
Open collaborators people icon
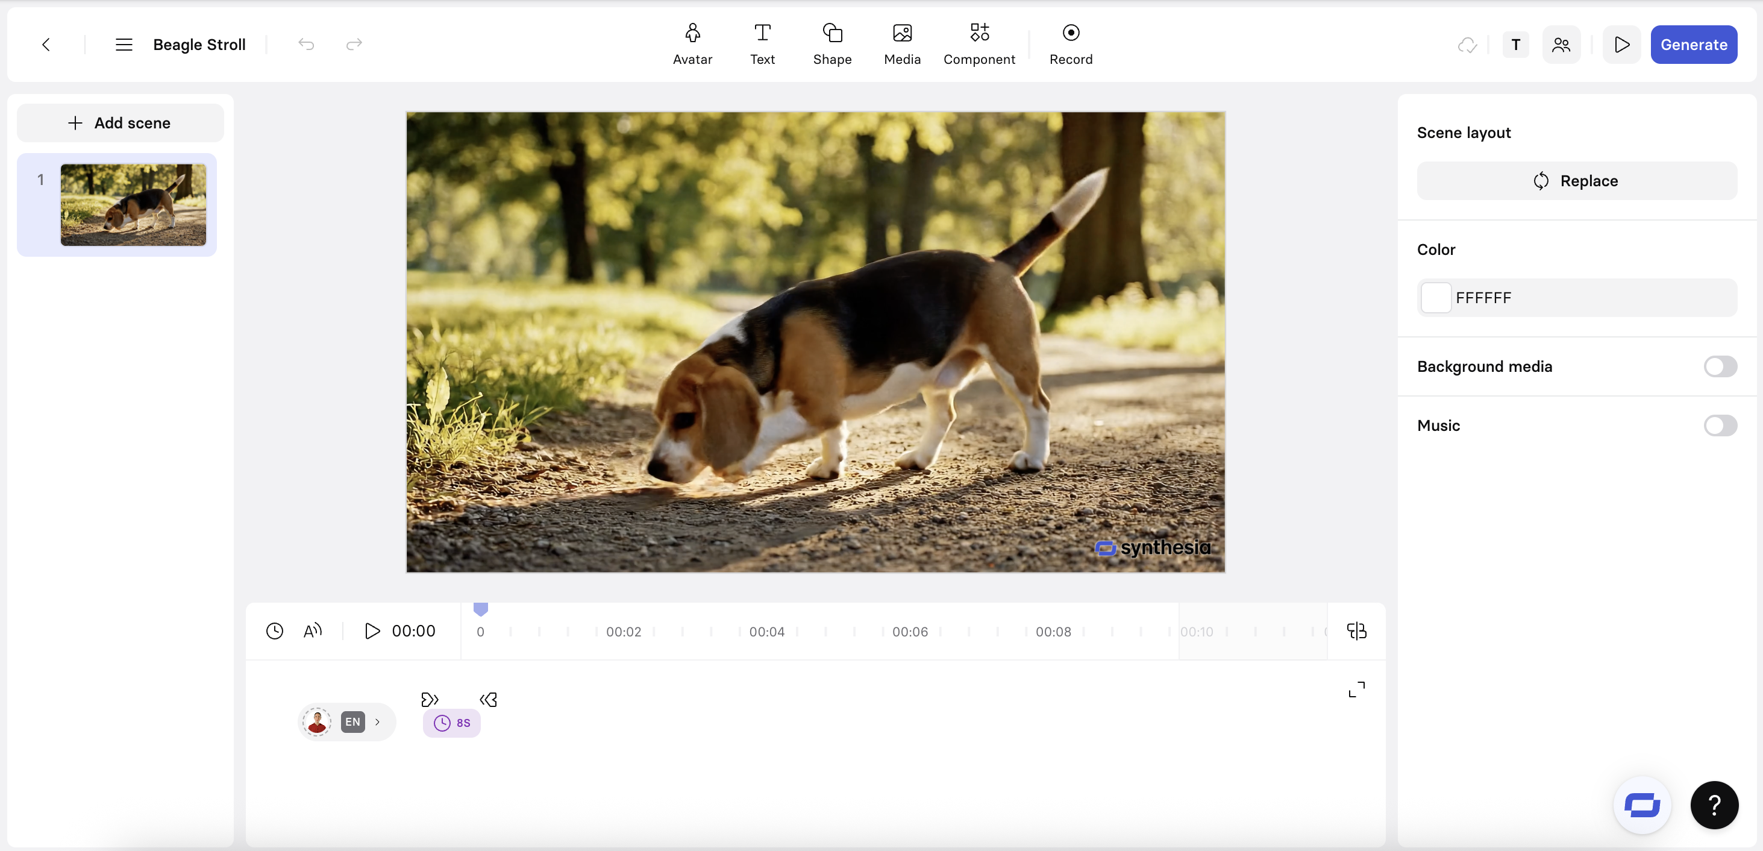pos(1561,45)
